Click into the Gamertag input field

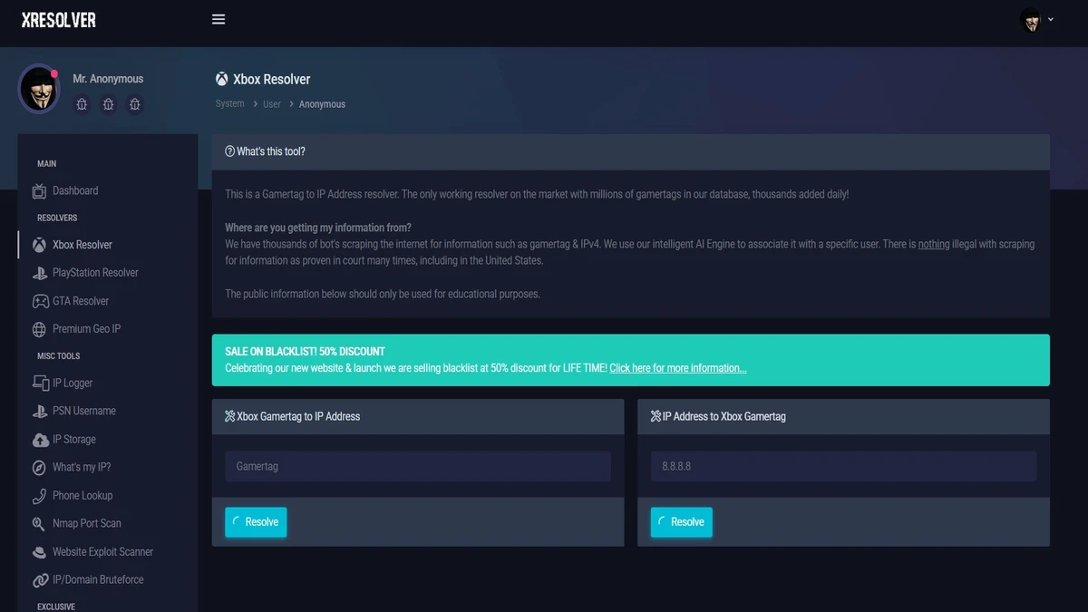click(x=417, y=466)
